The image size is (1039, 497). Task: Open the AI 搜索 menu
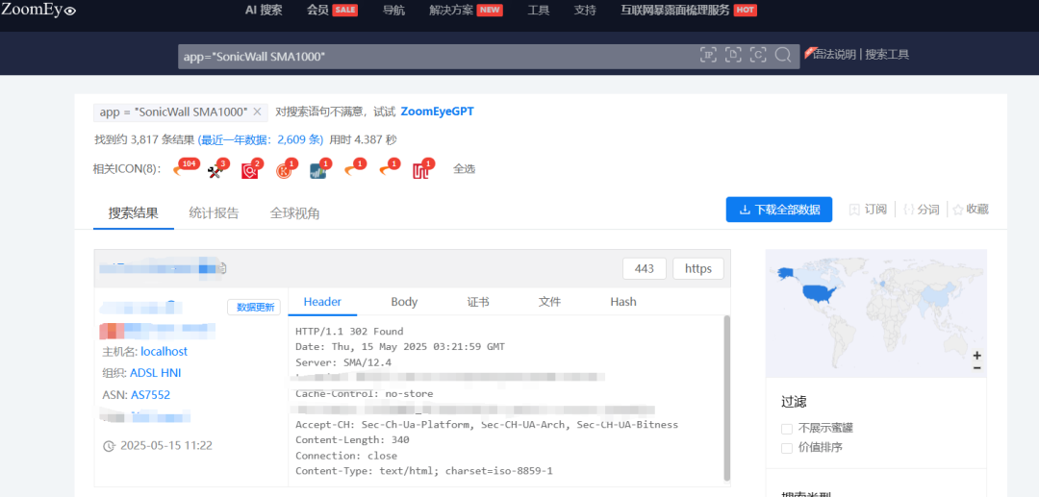click(x=264, y=10)
